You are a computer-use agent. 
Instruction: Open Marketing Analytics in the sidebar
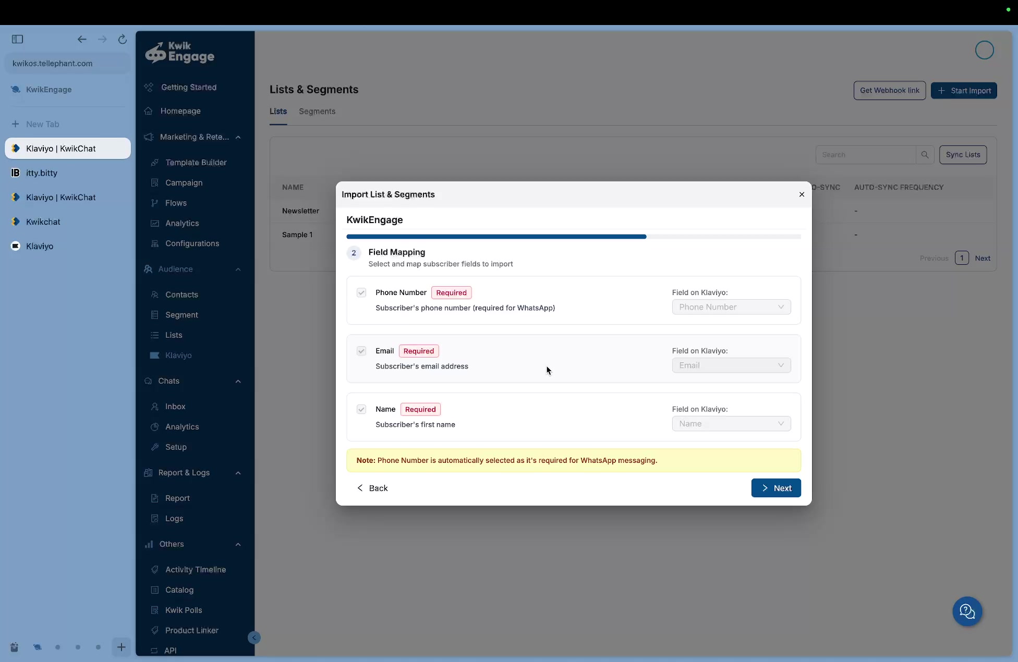pyautogui.click(x=182, y=224)
